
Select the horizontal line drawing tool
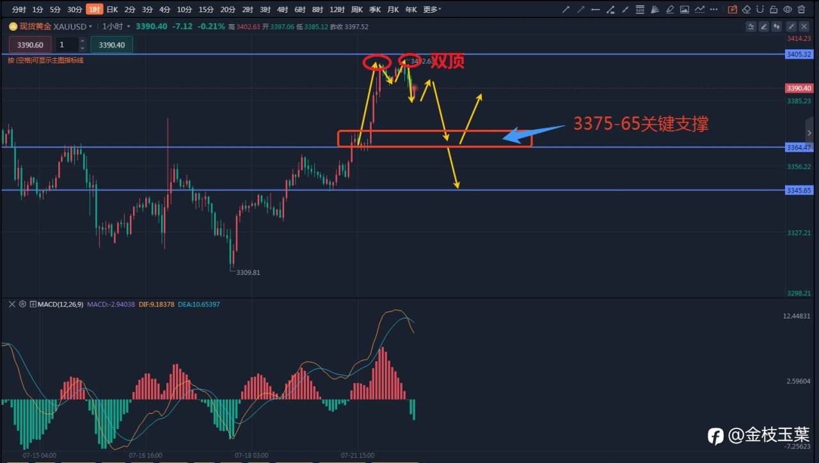[596, 10]
